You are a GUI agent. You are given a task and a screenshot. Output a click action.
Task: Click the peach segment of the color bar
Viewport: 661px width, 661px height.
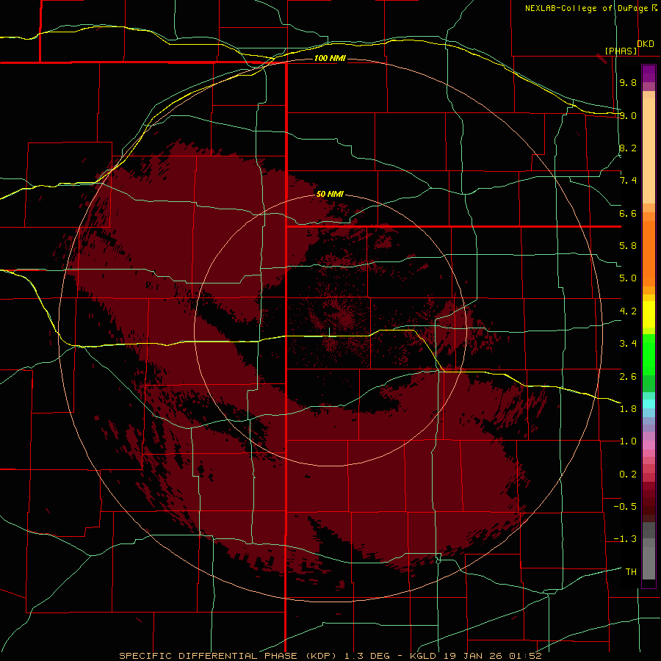[x=649, y=148]
